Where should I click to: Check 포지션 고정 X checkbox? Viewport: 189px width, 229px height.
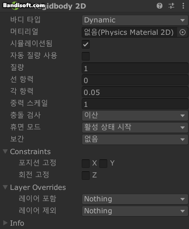[85, 164]
